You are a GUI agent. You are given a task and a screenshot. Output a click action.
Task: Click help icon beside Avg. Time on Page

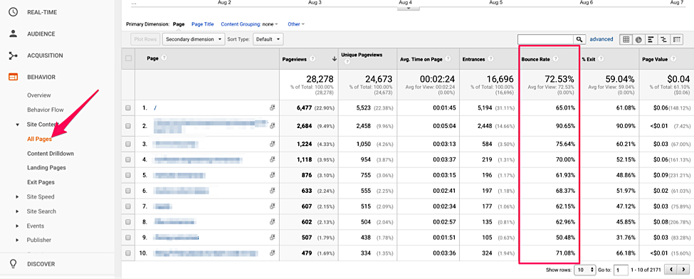click(448, 58)
